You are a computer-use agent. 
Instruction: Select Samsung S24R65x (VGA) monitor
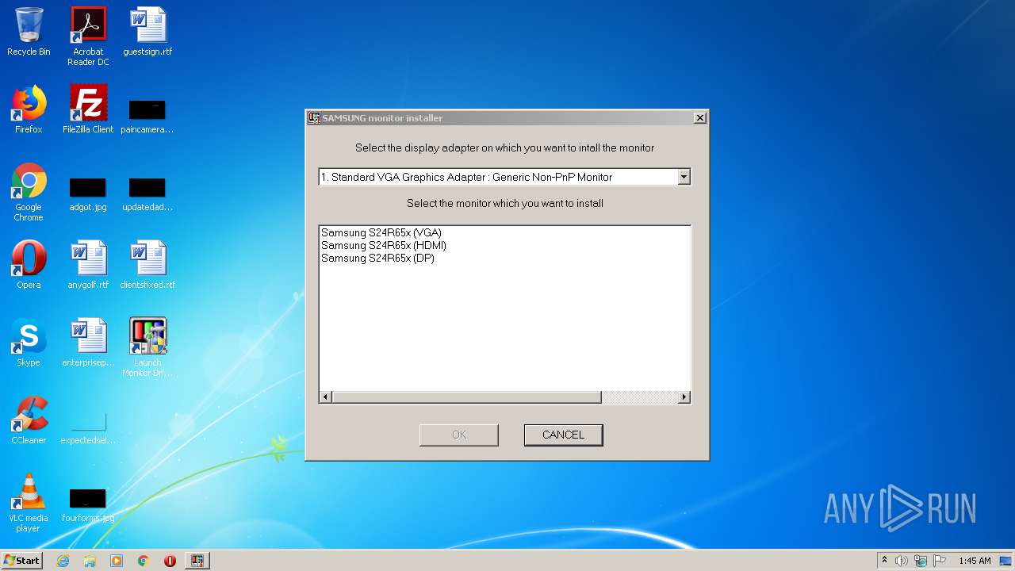pos(381,233)
